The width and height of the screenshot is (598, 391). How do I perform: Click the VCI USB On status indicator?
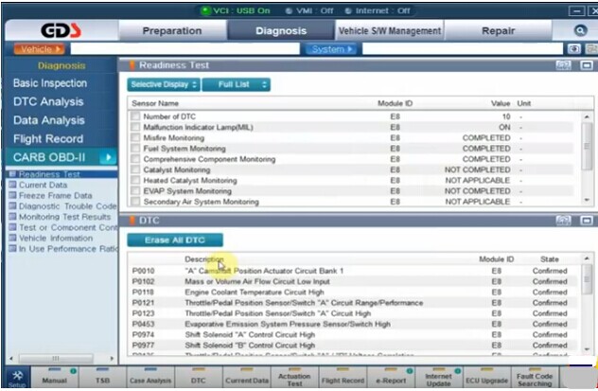coord(236,10)
